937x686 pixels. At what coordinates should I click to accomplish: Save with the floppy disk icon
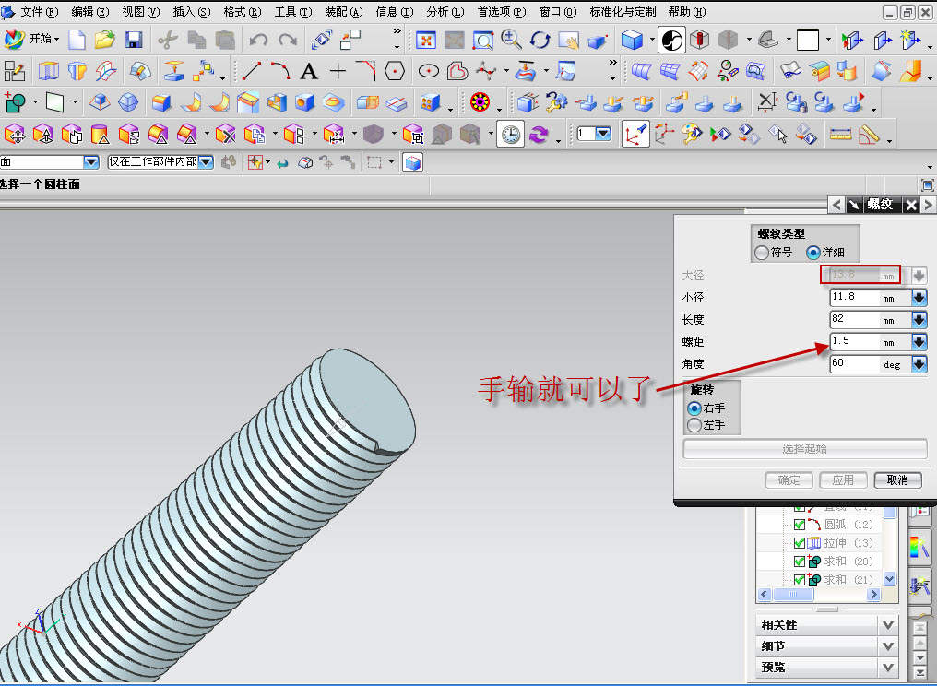pyautogui.click(x=134, y=40)
